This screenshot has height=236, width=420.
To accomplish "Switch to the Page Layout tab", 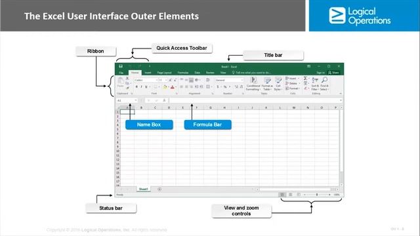I will [x=164, y=73].
